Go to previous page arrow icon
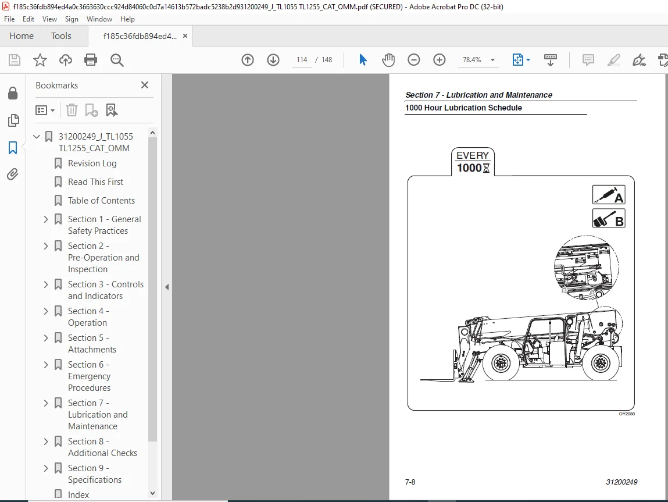668x502 pixels. coord(248,60)
